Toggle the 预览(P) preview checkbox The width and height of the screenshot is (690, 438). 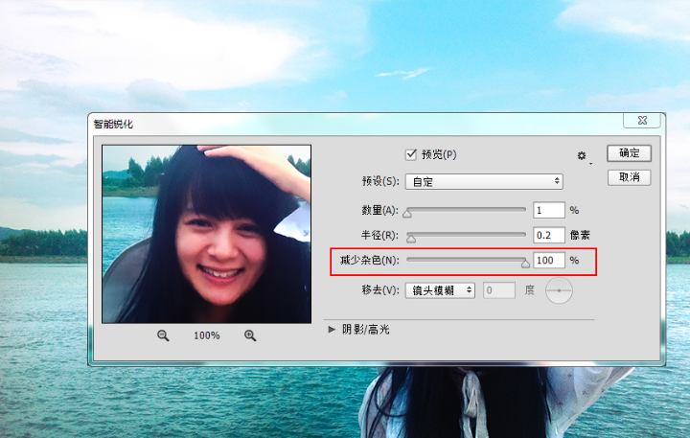(x=410, y=154)
